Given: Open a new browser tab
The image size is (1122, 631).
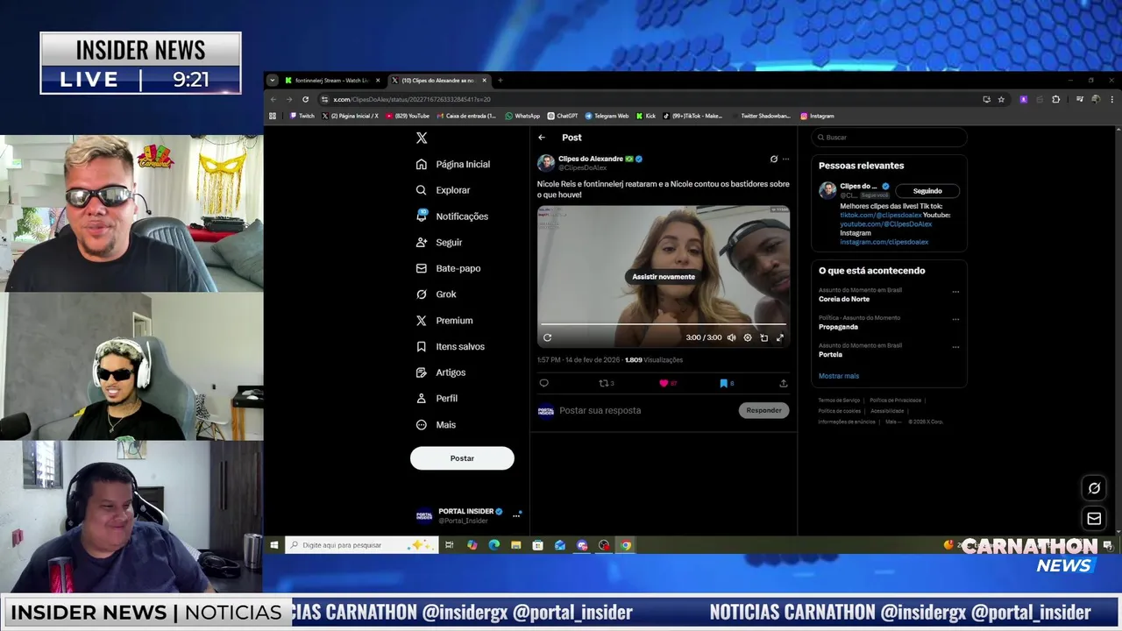Looking at the screenshot, I should [500, 81].
